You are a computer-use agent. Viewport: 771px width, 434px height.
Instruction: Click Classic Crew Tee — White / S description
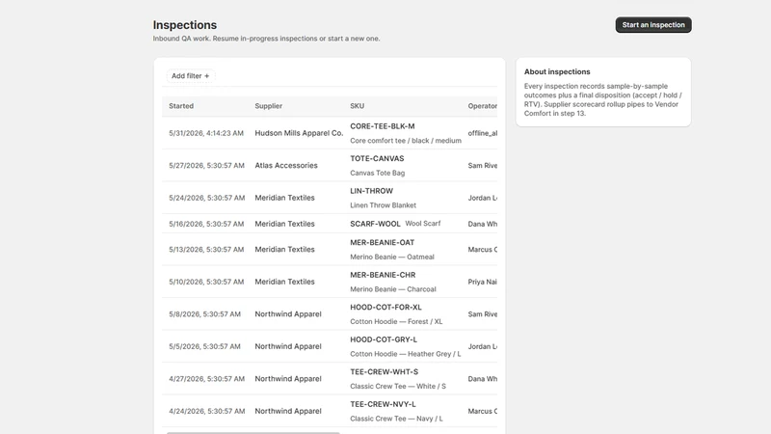pos(398,387)
